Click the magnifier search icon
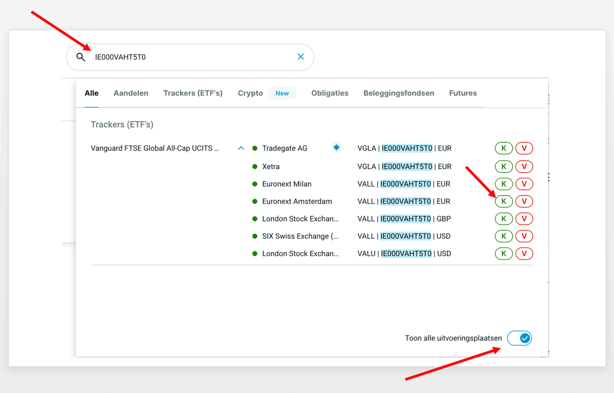614x393 pixels. tap(81, 57)
